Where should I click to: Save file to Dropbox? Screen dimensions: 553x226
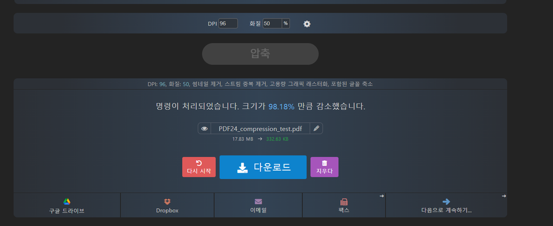pyautogui.click(x=167, y=206)
